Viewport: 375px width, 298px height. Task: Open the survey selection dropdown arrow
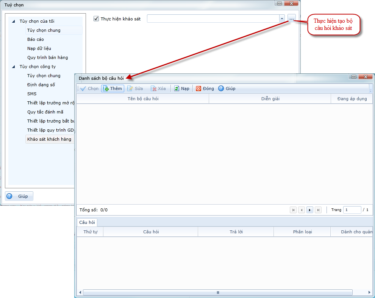(x=282, y=19)
